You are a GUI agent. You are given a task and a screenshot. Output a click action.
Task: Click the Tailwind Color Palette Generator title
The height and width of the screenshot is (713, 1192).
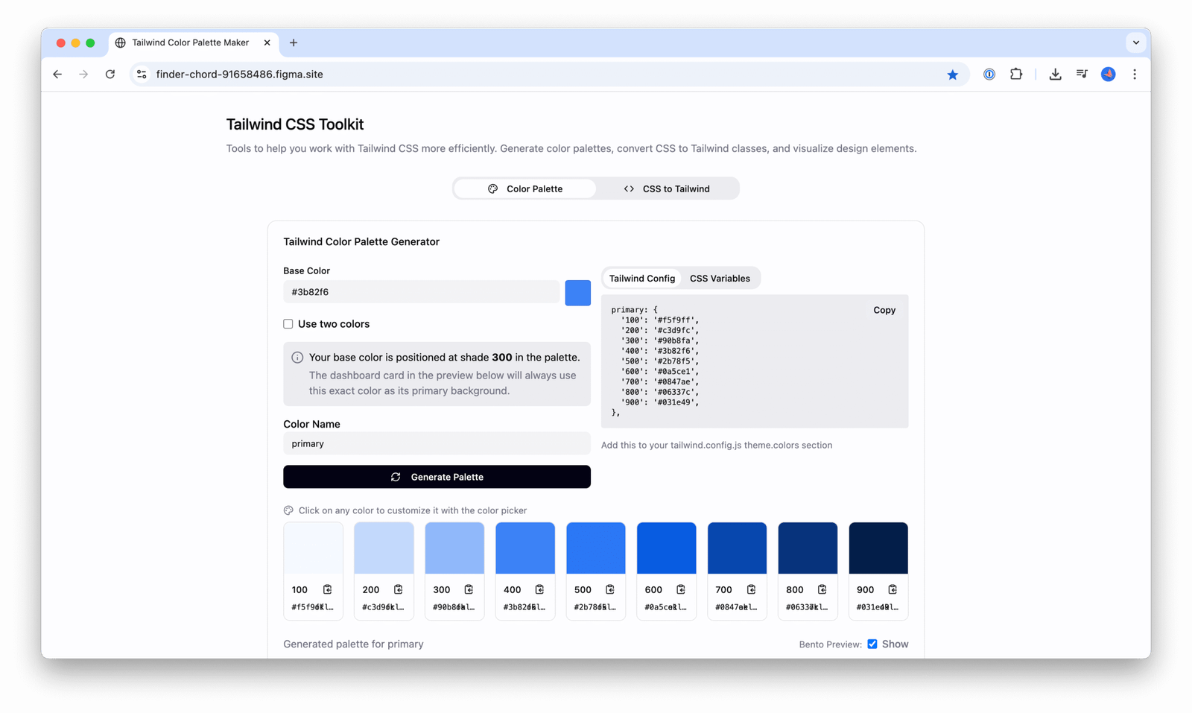coord(361,241)
